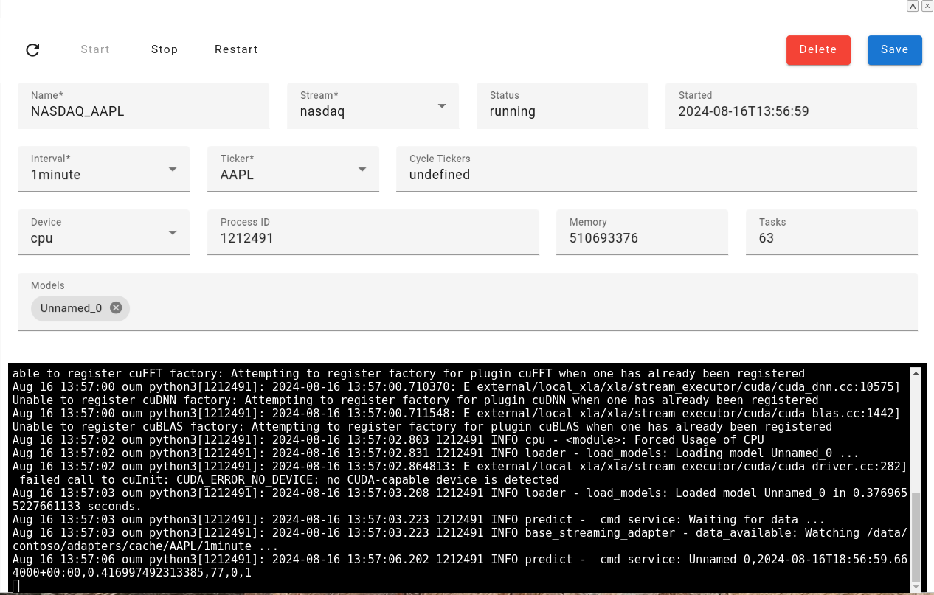Click the disabled Start button
934x595 pixels.
(94, 49)
